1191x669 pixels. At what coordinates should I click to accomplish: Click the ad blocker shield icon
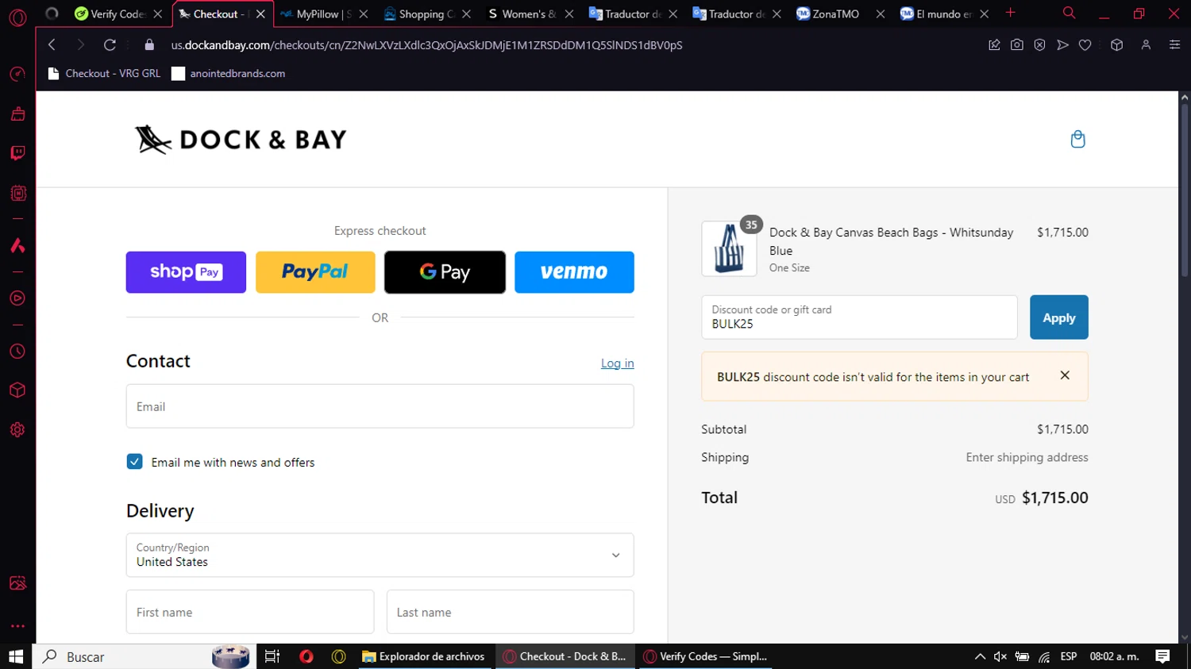pyautogui.click(x=1039, y=45)
